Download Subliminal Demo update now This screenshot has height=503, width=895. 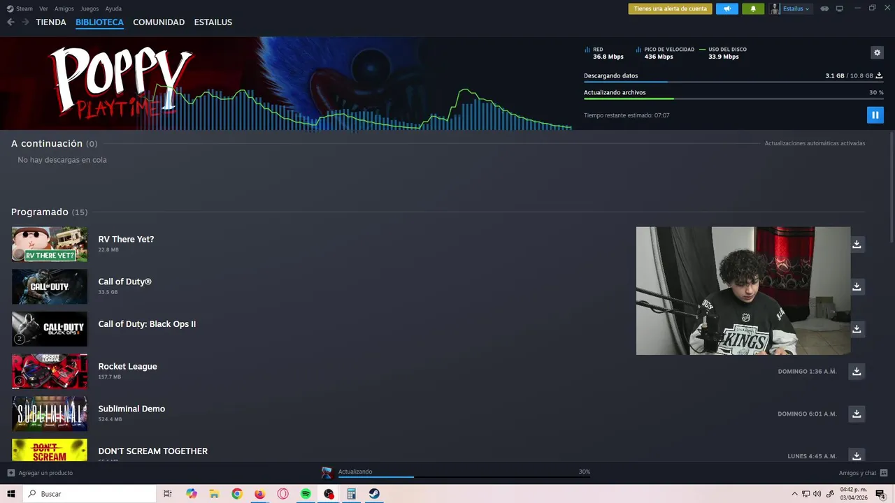tap(857, 414)
